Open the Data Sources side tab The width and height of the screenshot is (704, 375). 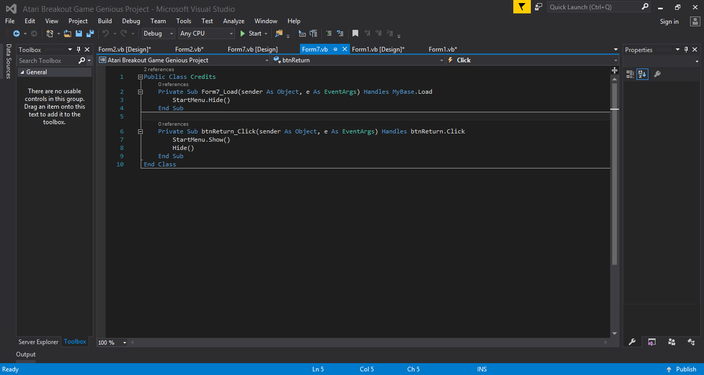click(x=8, y=61)
